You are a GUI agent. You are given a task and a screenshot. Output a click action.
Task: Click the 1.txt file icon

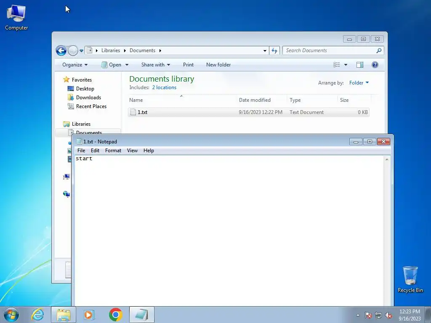pos(133,112)
